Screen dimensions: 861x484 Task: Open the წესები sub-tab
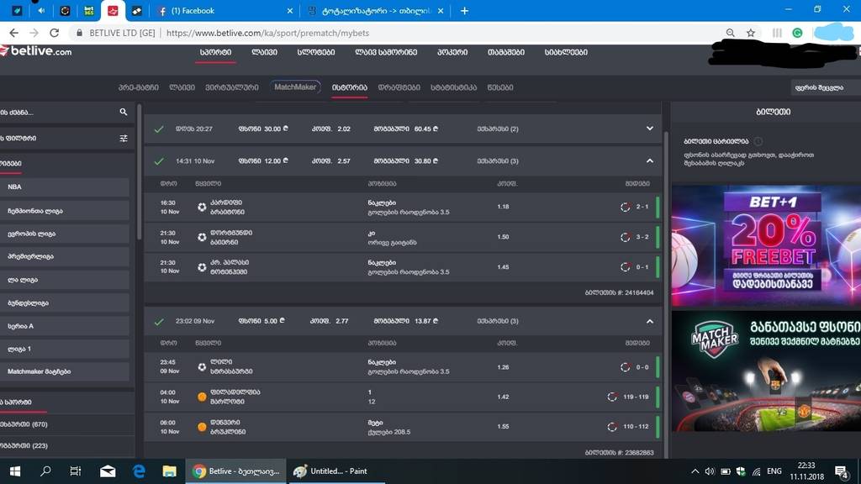(500, 87)
